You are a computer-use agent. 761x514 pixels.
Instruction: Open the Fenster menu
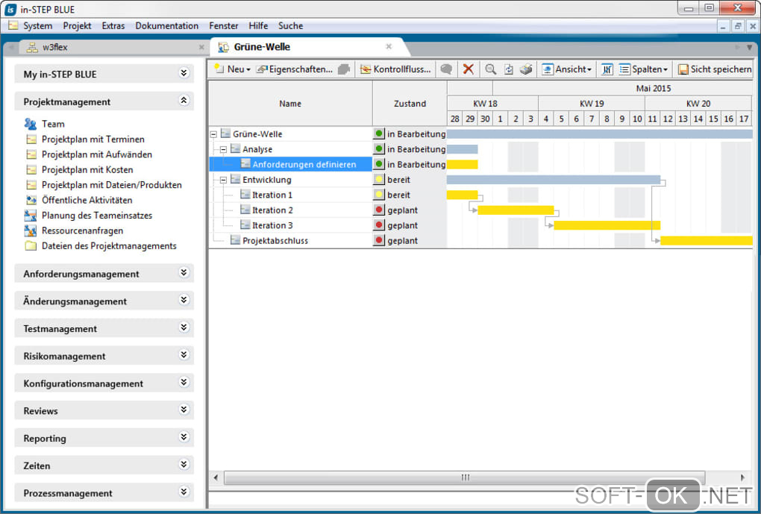(223, 25)
